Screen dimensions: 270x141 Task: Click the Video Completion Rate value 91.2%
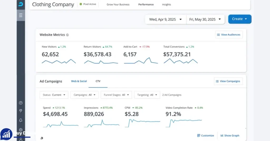(173, 114)
